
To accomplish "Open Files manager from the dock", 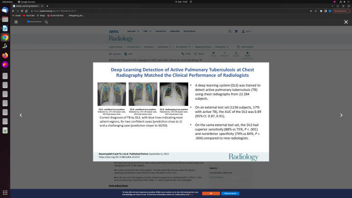I will tap(5, 19).
